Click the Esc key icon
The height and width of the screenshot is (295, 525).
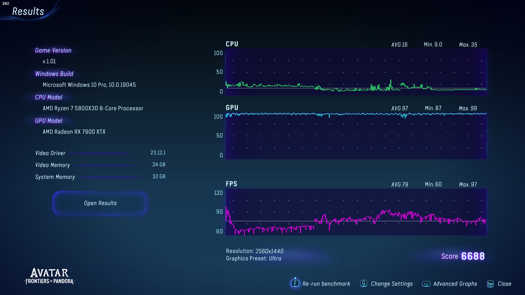pyautogui.click(x=490, y=284)
